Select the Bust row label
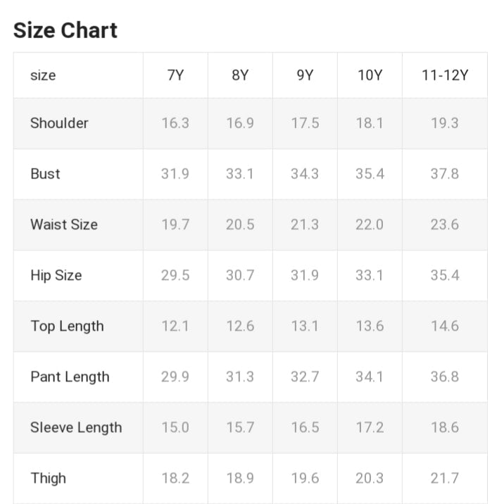The image size is (504, 504). [x=45, y=174]
